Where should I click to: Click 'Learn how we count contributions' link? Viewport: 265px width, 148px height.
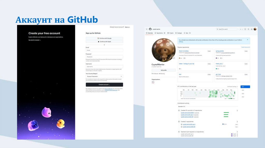[x=188, y=99]
